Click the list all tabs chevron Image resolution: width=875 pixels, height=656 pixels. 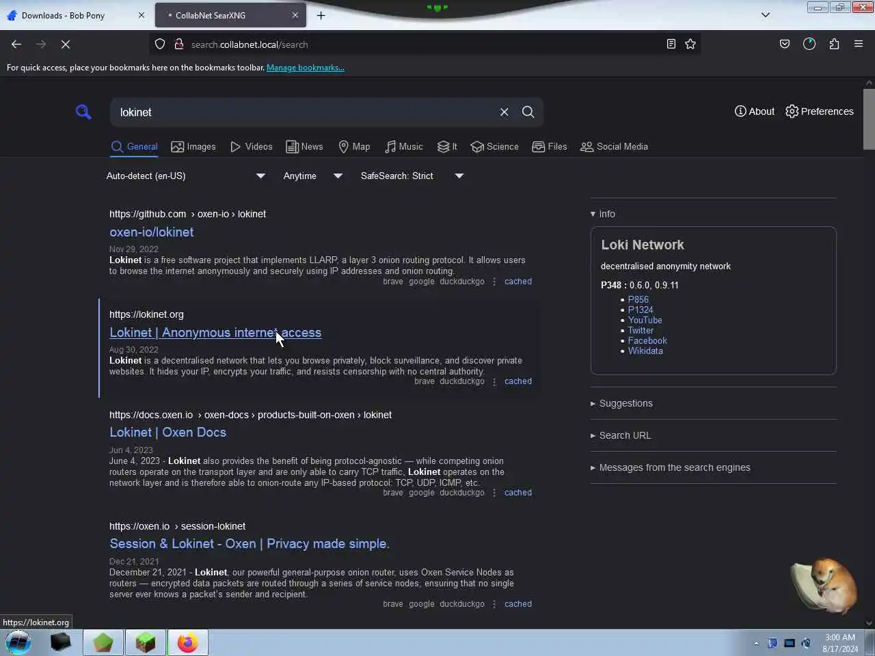[x=766, y=15]
